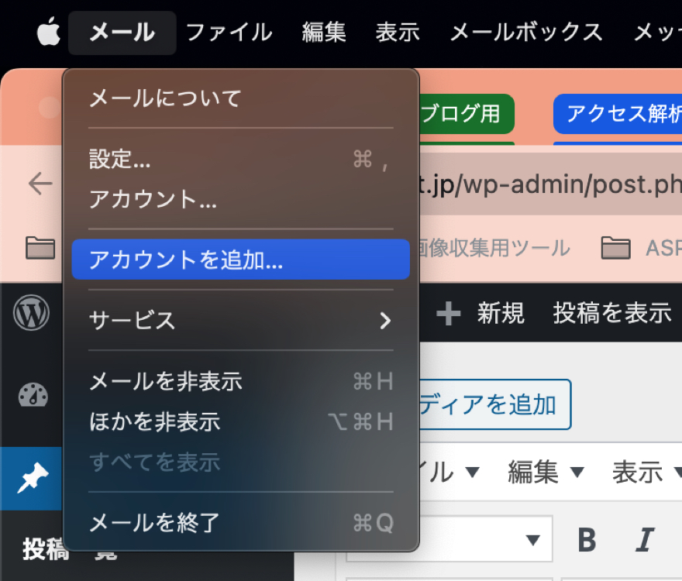682x581 pixels.
Task: Choose アカウント... menu entry
Action: pyautogui.click(x=240, y=199)
